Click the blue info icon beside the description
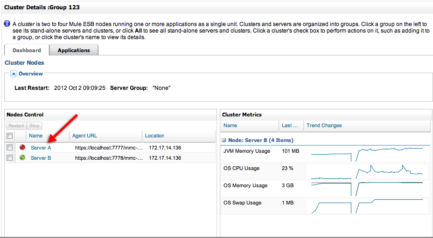Screen dimensions: 433x238 click(7, 23)
